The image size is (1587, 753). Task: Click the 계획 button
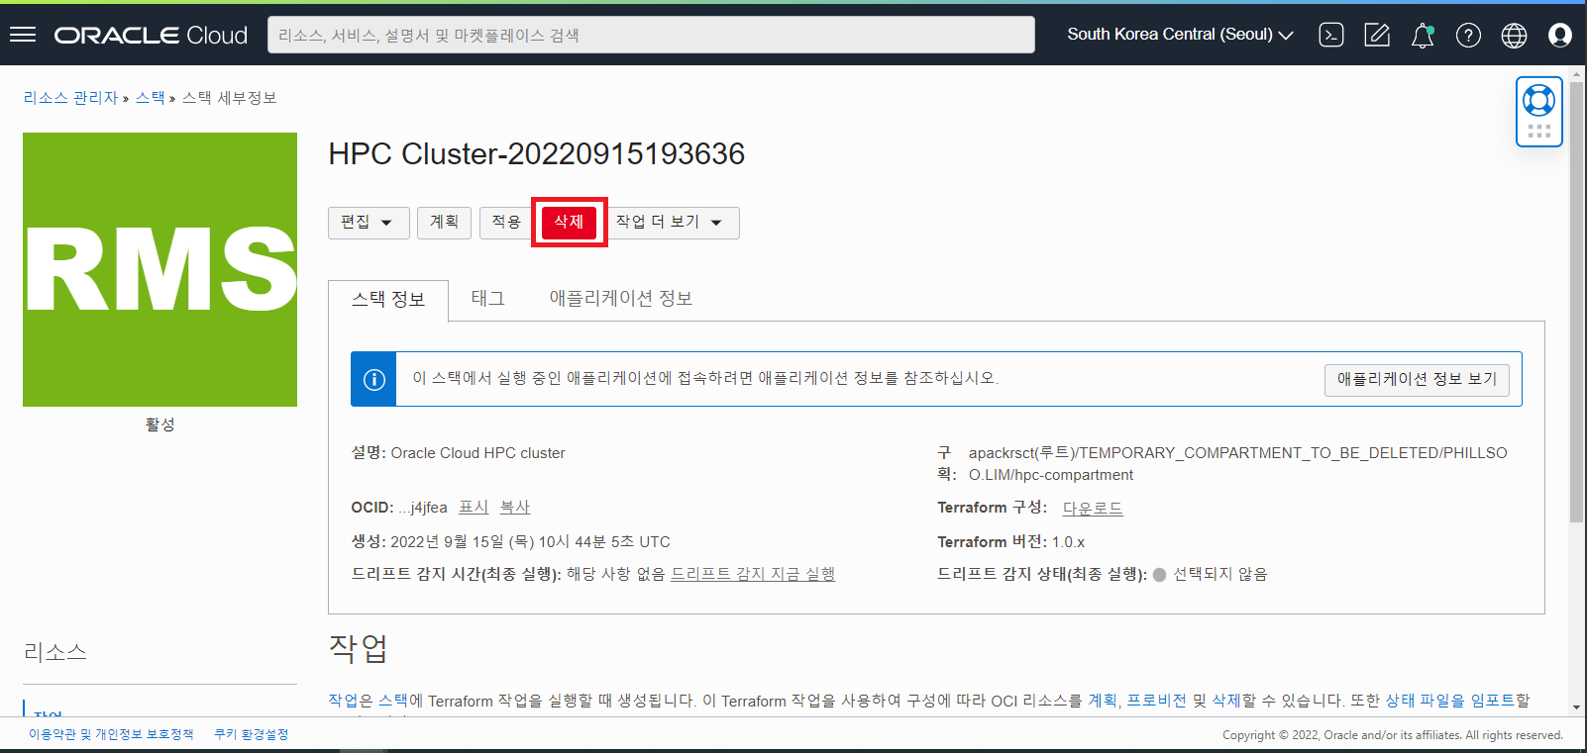[444, 223]
